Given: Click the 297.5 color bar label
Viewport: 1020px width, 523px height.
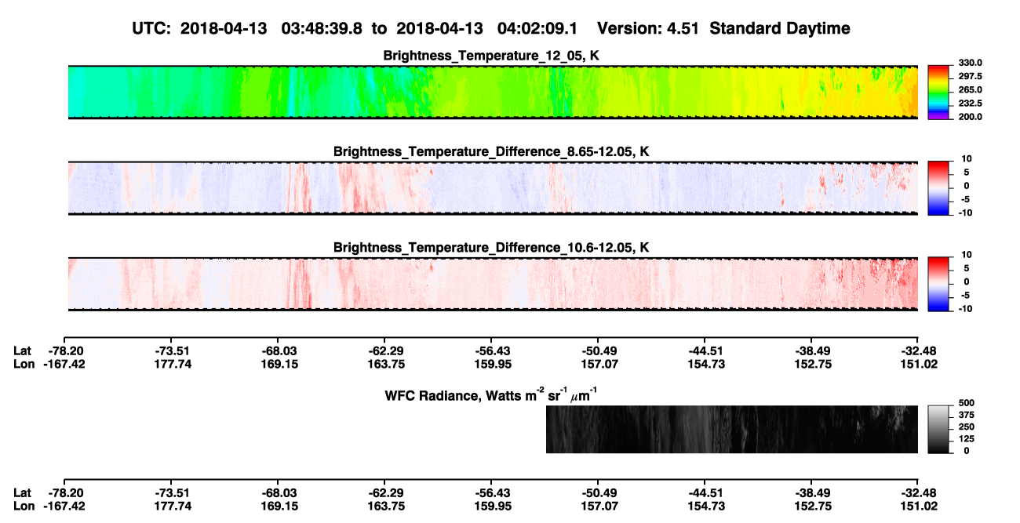Looking at the screenshot, I should (x=971, y=76).
